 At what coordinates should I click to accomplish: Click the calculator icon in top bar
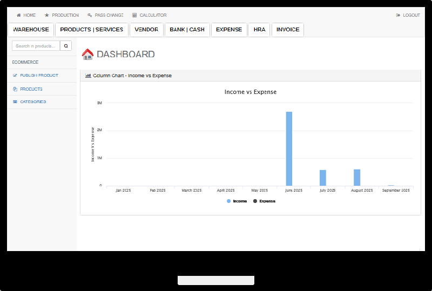tap(134, 15)
